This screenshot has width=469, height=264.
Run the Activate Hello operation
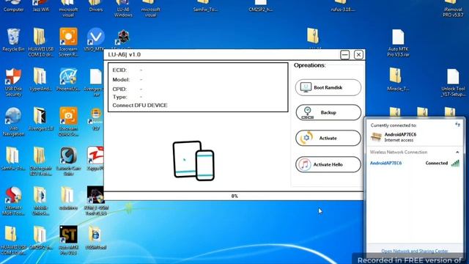point(328,164)
